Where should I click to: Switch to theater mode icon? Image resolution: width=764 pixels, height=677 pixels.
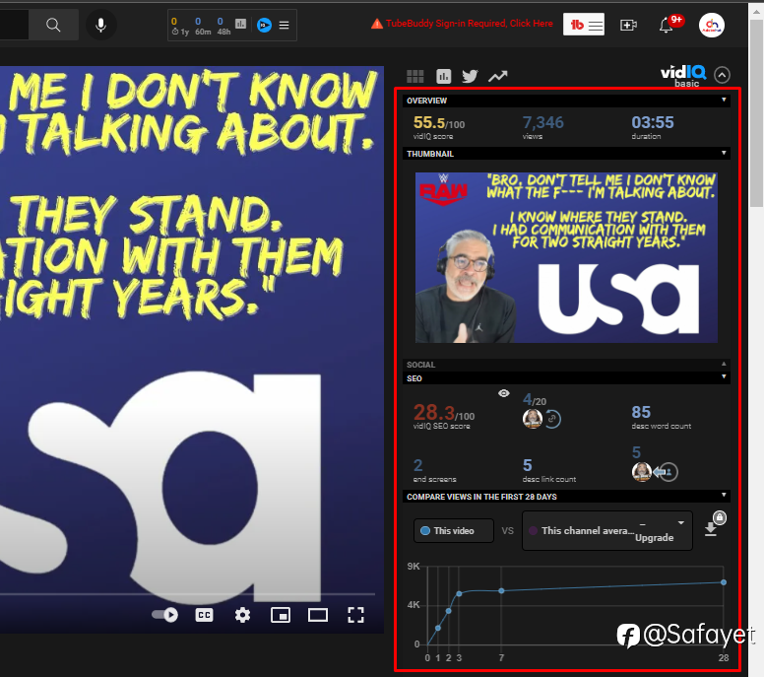(318, 615)
